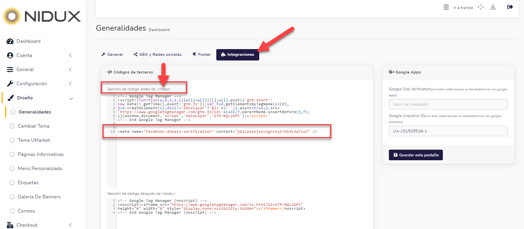
Task: Select the Integraciones tab
Action: [x=238, y=55]
